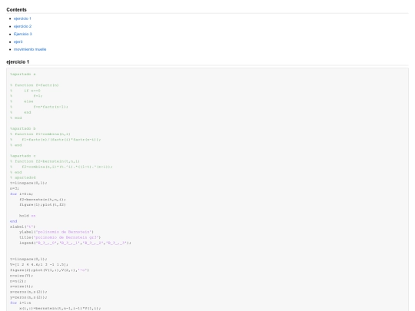Click the 's=size(t);' code line
Image resolution: width=415 pixels, height=311 pixels.
(22, 286)
